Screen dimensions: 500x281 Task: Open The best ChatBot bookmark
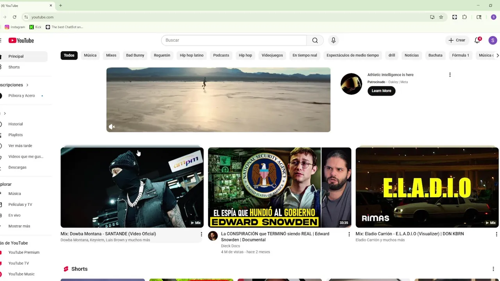pyautogui.click(x=64, y=27)
